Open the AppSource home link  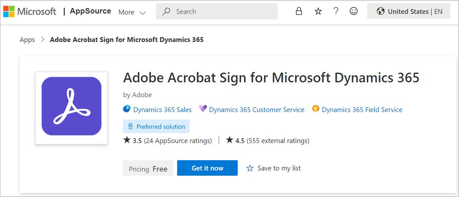[x=90, y=11]
